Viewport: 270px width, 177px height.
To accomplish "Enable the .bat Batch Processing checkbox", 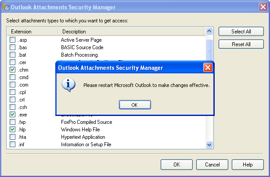I will click(12, 54).
